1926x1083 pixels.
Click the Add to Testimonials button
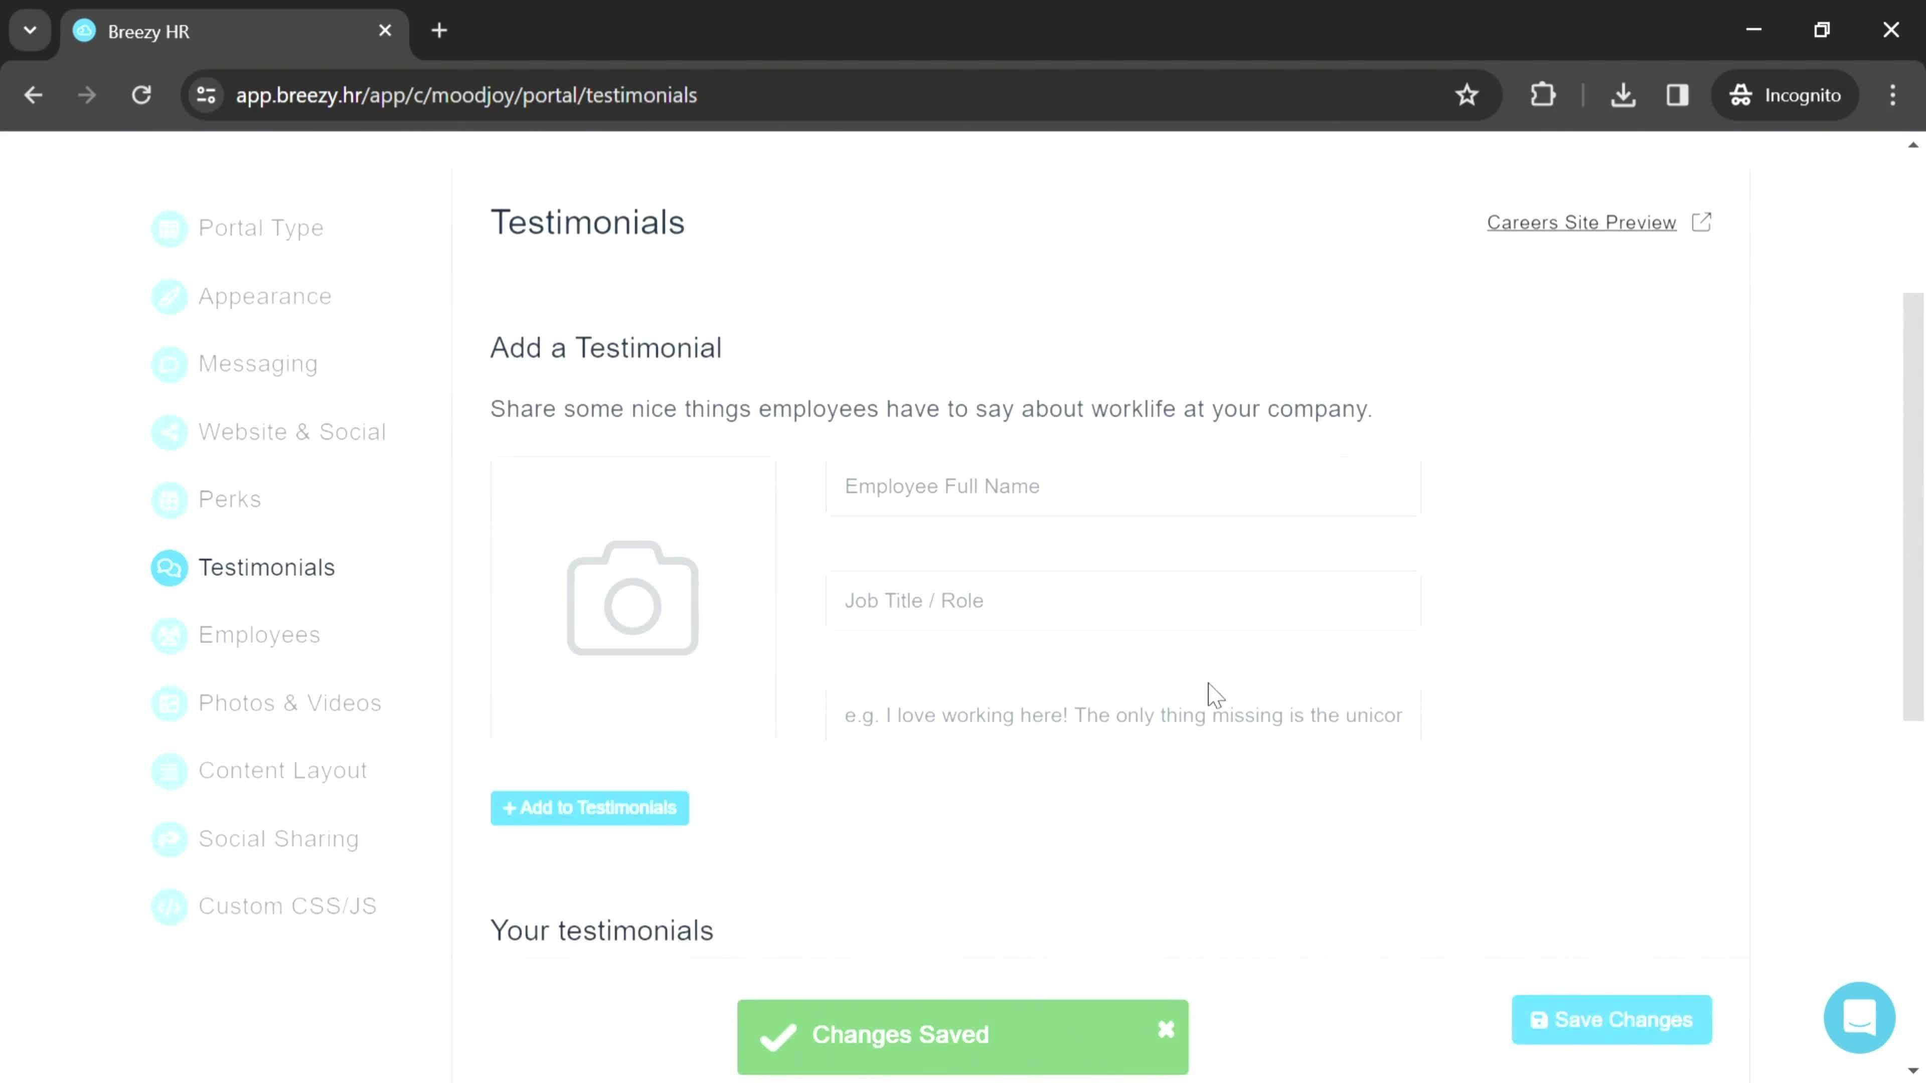click(591, 808)
